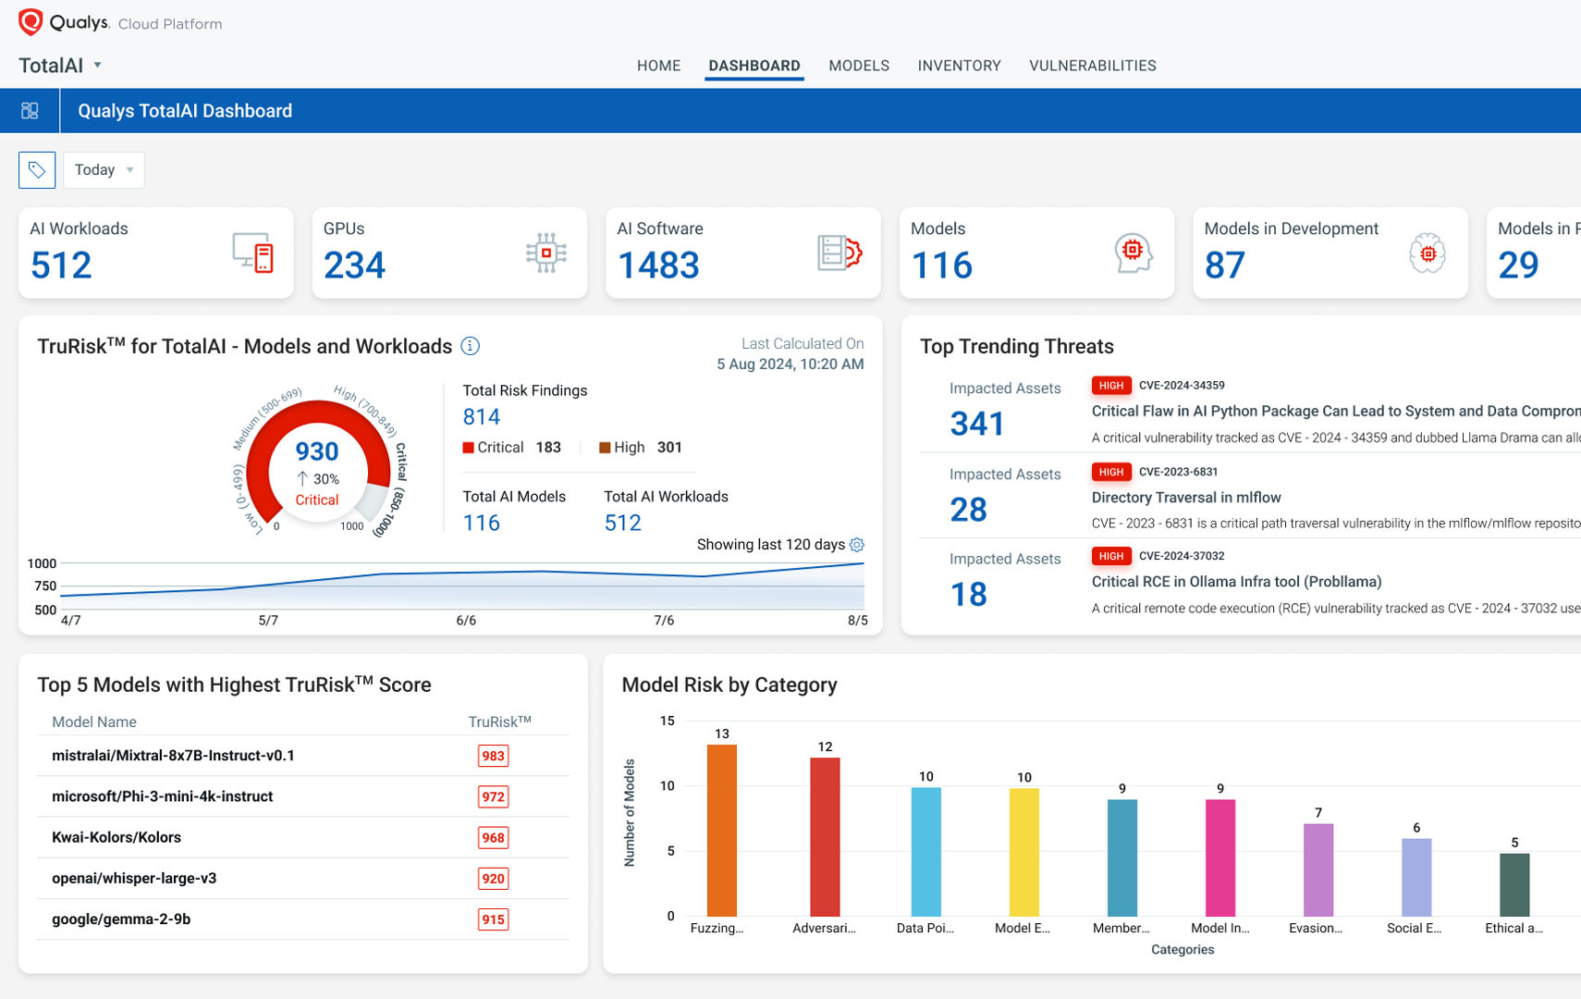This screenshot has width=1581, height=999.
Task: Go to the Inventory tab
Action: click(959, 66)
